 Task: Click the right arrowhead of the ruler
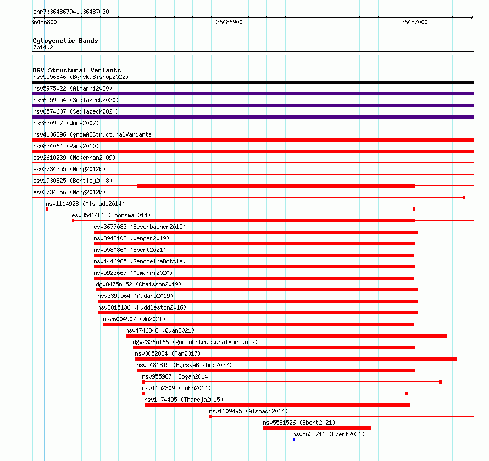point(472,17)
